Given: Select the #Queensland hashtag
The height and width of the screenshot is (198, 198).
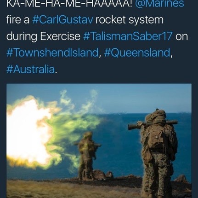Looking at the screenshot, I should (137, 52).
